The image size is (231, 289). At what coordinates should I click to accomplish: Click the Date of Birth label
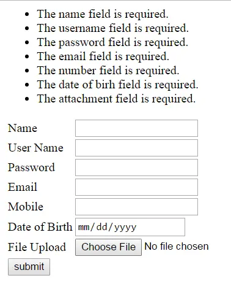40,227
